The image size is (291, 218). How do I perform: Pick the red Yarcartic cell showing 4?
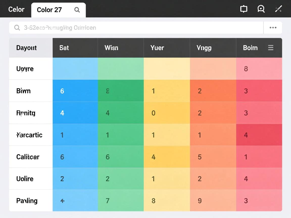259,135
